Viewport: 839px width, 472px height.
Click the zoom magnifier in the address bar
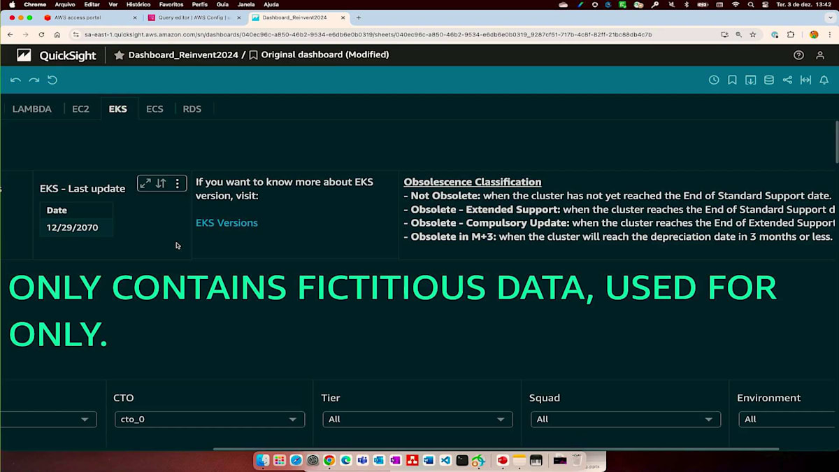738,34
